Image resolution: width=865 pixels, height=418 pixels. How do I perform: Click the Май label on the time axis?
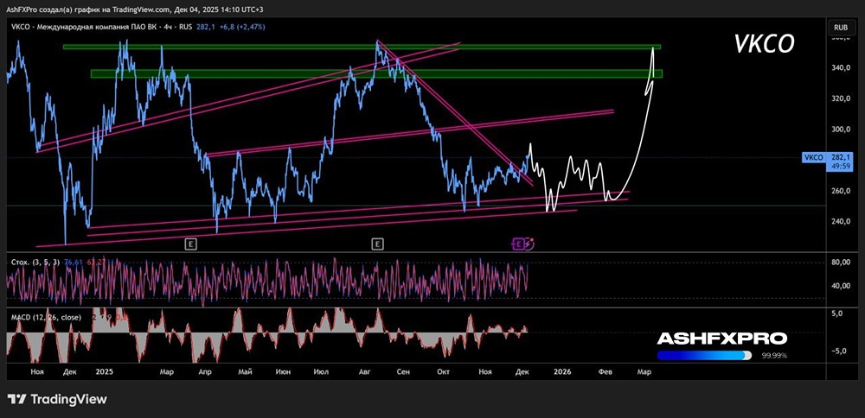tap(243, 372)
